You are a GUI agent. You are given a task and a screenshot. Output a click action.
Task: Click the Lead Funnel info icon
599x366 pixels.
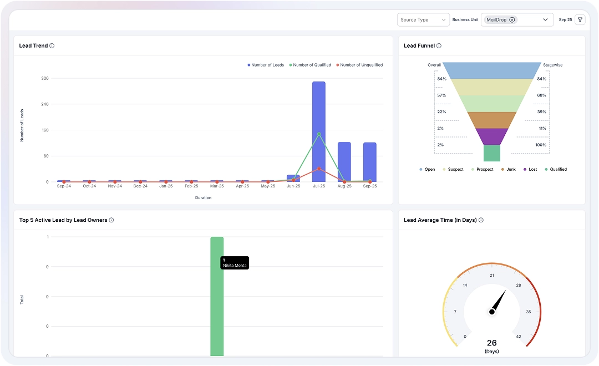coord(440,45)
